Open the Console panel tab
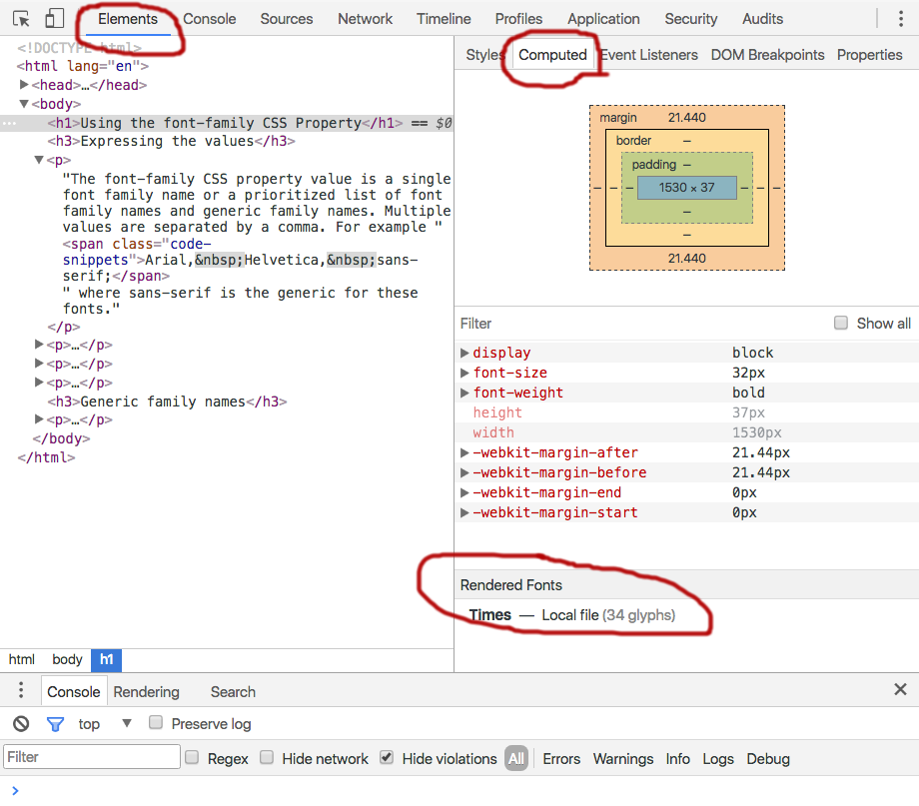Viewport: 919px width, 806px height. click(x=209, y=19)
